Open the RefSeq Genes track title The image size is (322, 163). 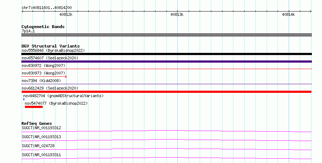point(37,123)
